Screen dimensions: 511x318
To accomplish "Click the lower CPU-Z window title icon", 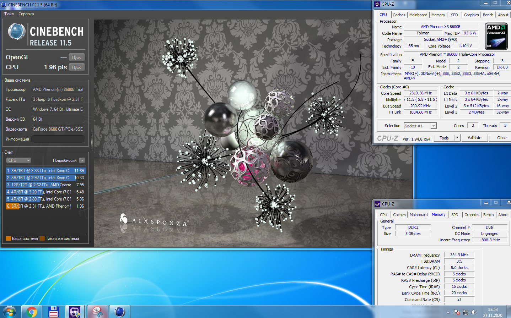I will (377, 204).
